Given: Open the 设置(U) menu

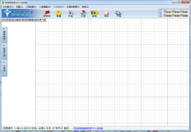Looking at the screenshot, I should pyautogui.click(x=19, y=7).
